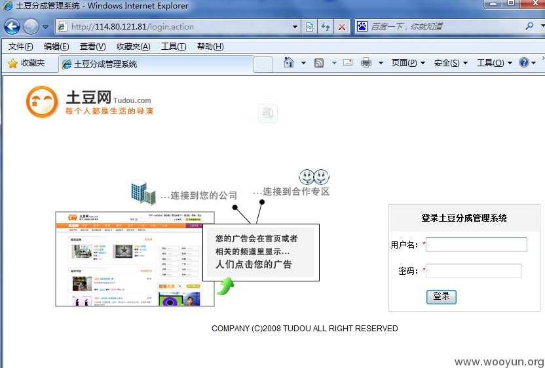Screen dimensions: 545x368
Task: Expand the Help dropdown arrow
Action: coord(533,63)
